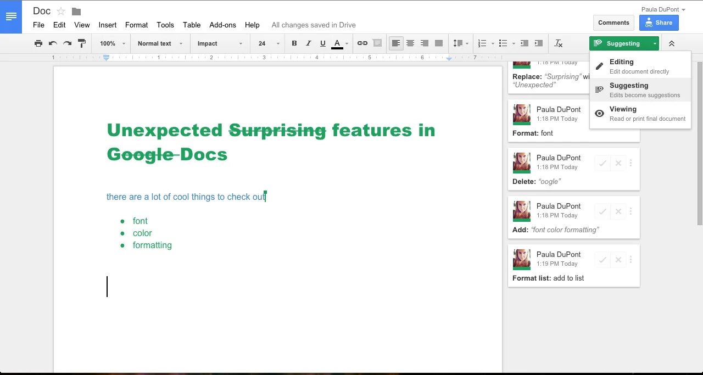Open the Edit menu
703x375 pixels.
tap(59, 25)
